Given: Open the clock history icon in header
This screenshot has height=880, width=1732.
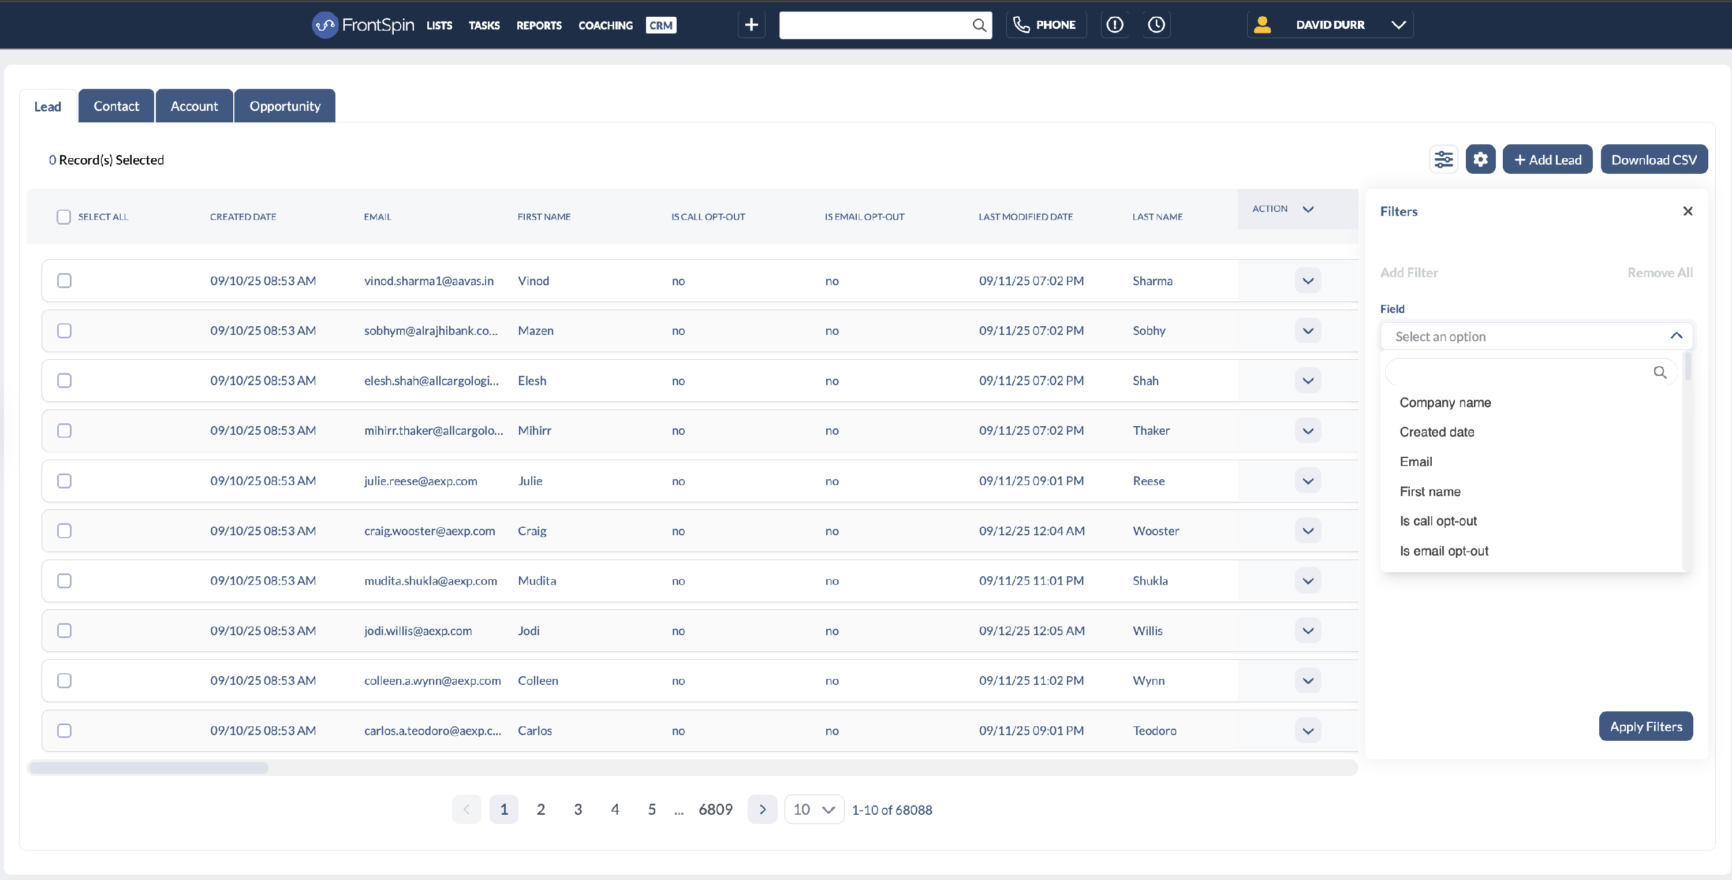Looking at the screenshot, I should pos(1156,25).
